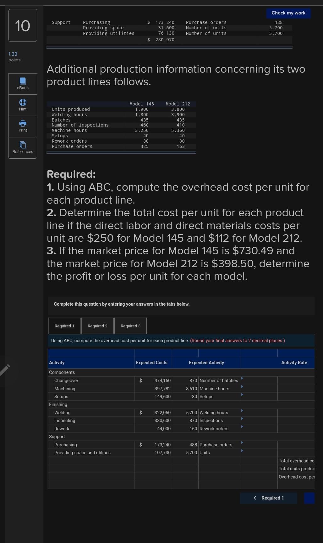
Task: Click the Units produced row label
Action: point(71,109)
